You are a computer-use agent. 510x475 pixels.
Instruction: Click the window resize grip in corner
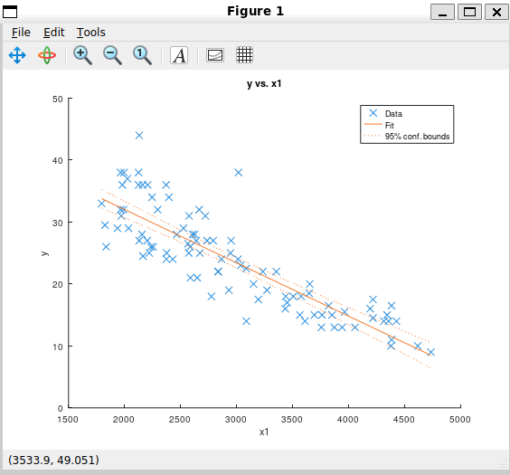503,463
